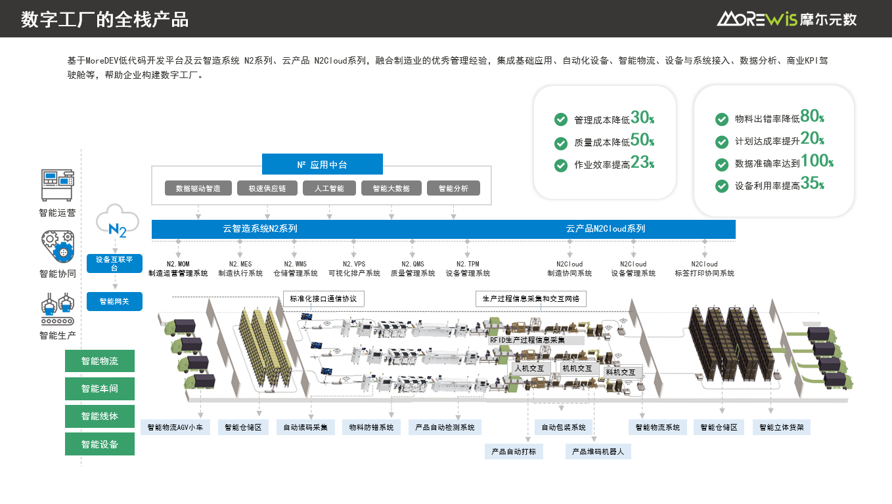Click the 产品堆码机器人 label
Screen dimensions: 892x504
pyautogui.click(x=598, y=451)
